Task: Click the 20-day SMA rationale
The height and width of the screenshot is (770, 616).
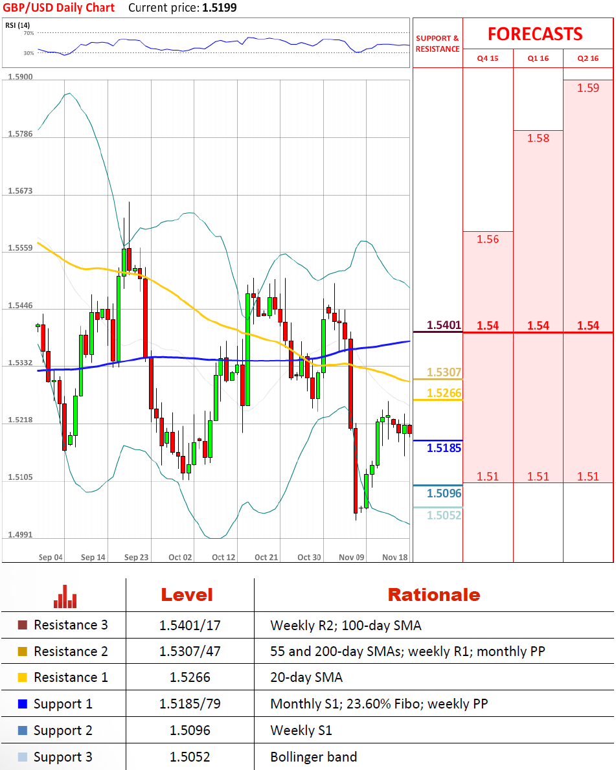Action: tap(306, 677)
